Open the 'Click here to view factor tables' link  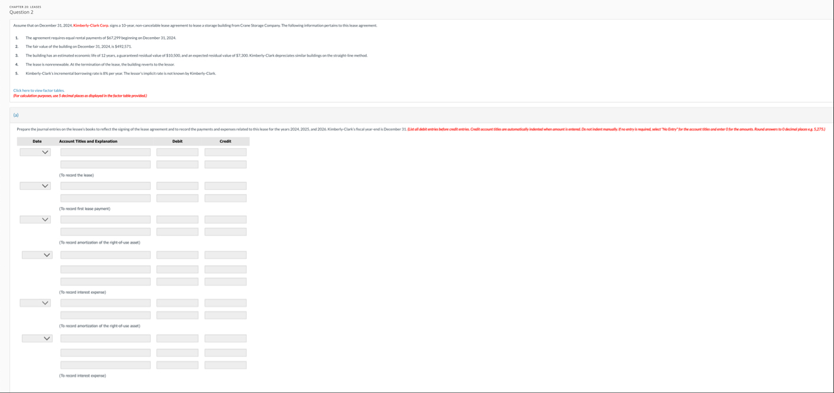(x=39, y=90)
